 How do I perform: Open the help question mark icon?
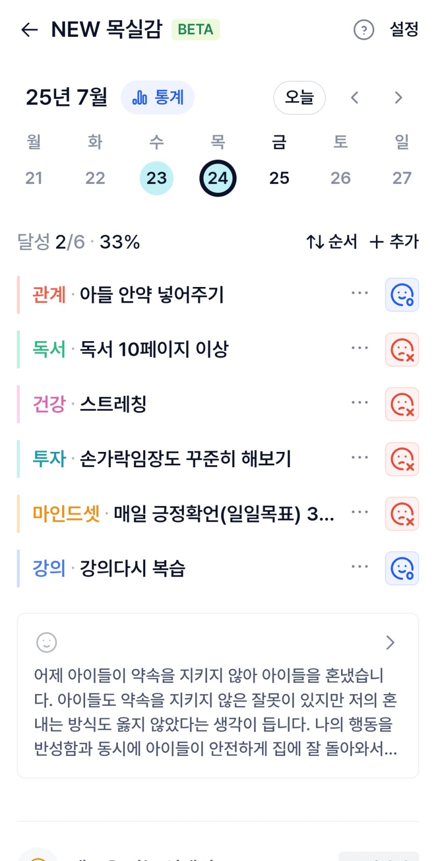point(364,30)
